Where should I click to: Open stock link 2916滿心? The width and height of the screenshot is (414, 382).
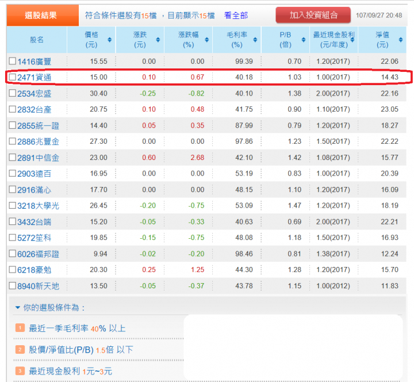34,190
